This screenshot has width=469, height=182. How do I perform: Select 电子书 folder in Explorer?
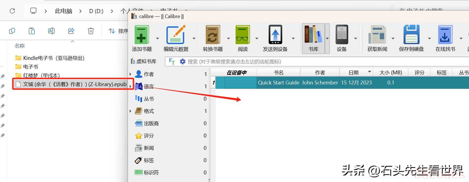pyautogui.click(x=27, y=67)
